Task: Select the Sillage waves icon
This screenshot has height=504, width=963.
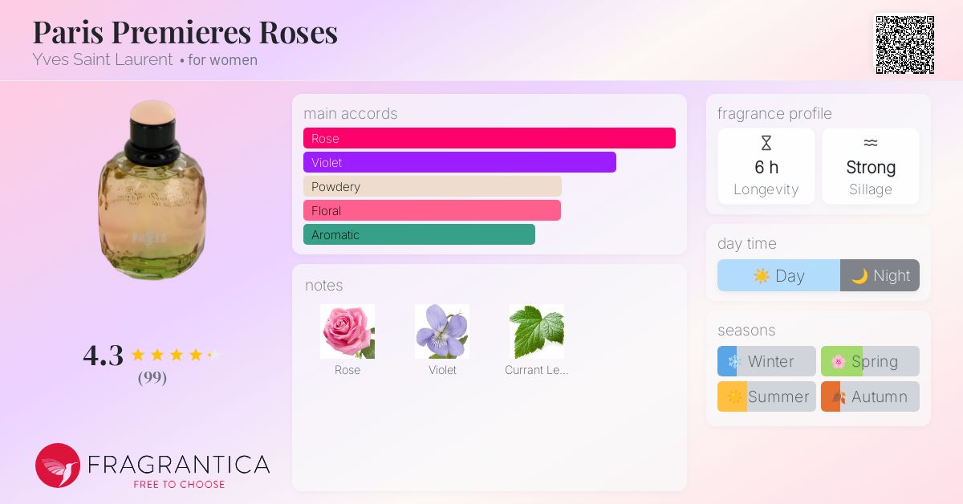Action: pyautogui.click(x=871, y=143)
